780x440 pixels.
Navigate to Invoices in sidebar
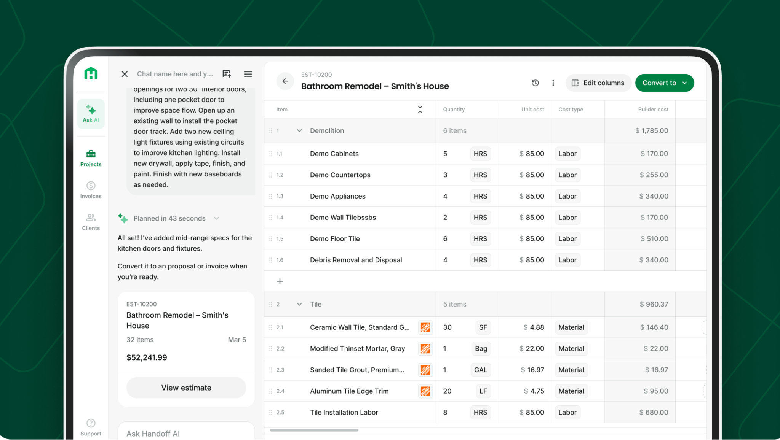(x=91, y=189)
